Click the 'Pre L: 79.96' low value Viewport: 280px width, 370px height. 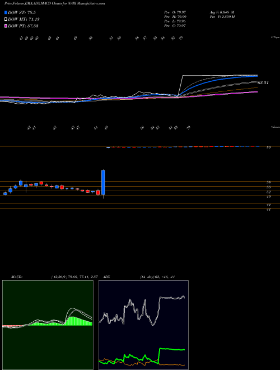175,21
